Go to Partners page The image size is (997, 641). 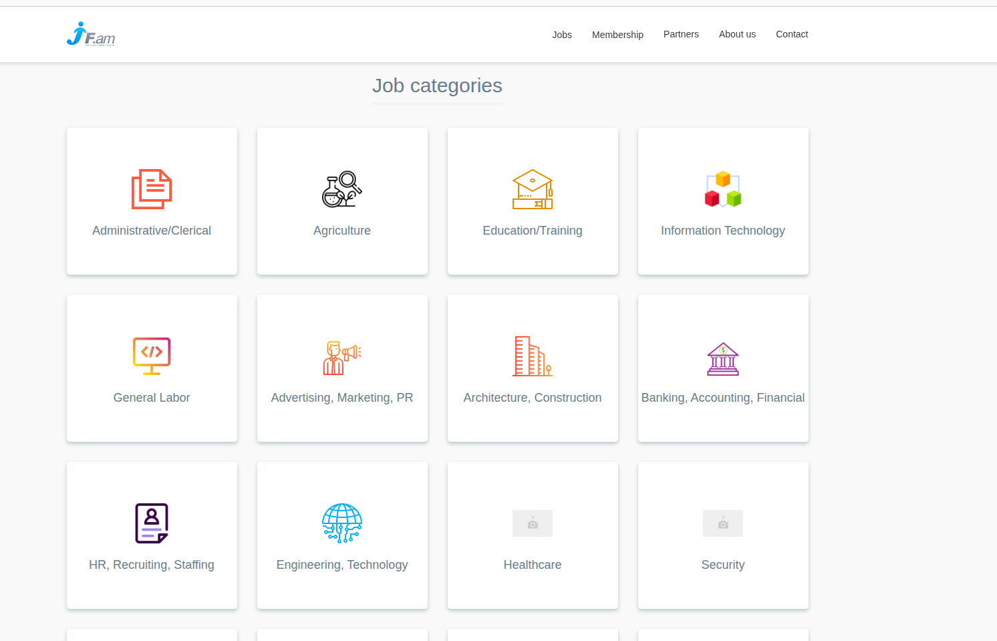681,34
